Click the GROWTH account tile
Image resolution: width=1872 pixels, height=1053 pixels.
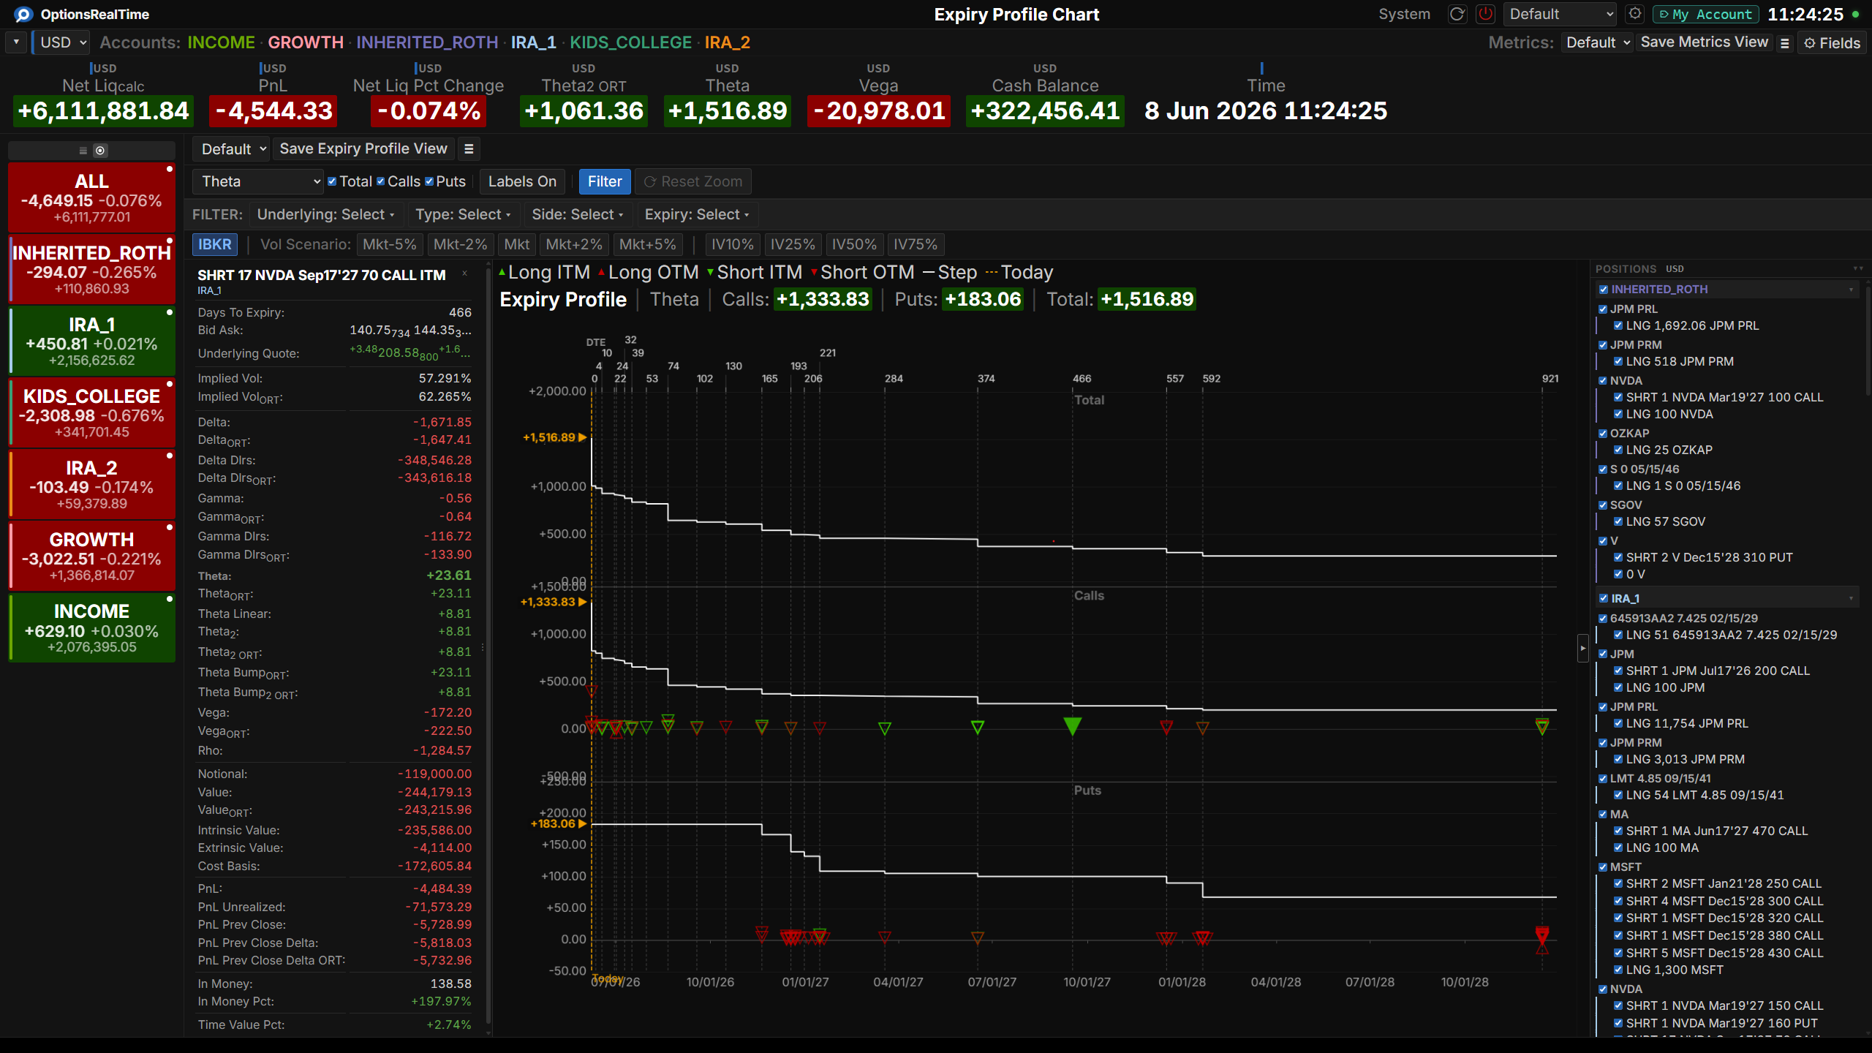tap(91, 556)
